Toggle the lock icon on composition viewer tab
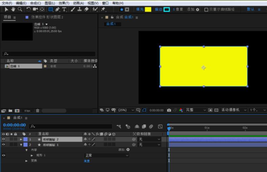The height and width of the screenshot is (172, 267). tap(112, 17)
